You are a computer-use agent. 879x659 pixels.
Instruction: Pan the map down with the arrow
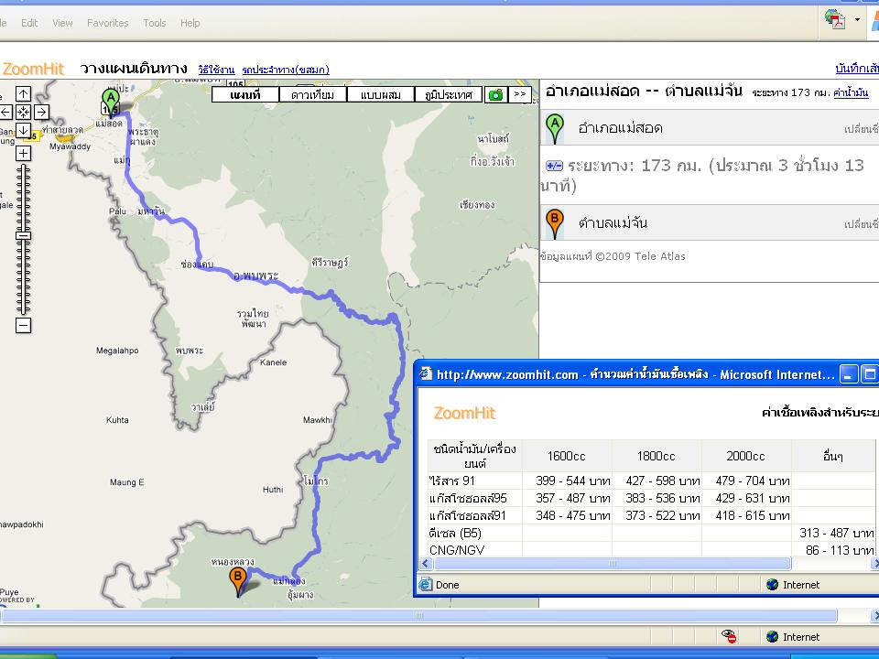(24, 130)
